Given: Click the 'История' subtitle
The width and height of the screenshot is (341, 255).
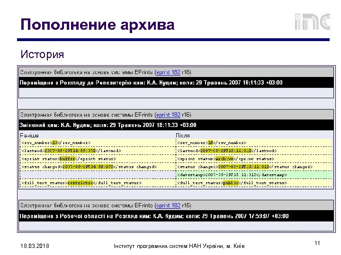Looking at the screenshot, I should pyautogui.click(x=42, y=54).
